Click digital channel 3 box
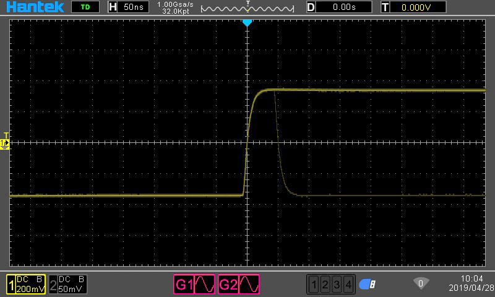 (x=337, y=285)
